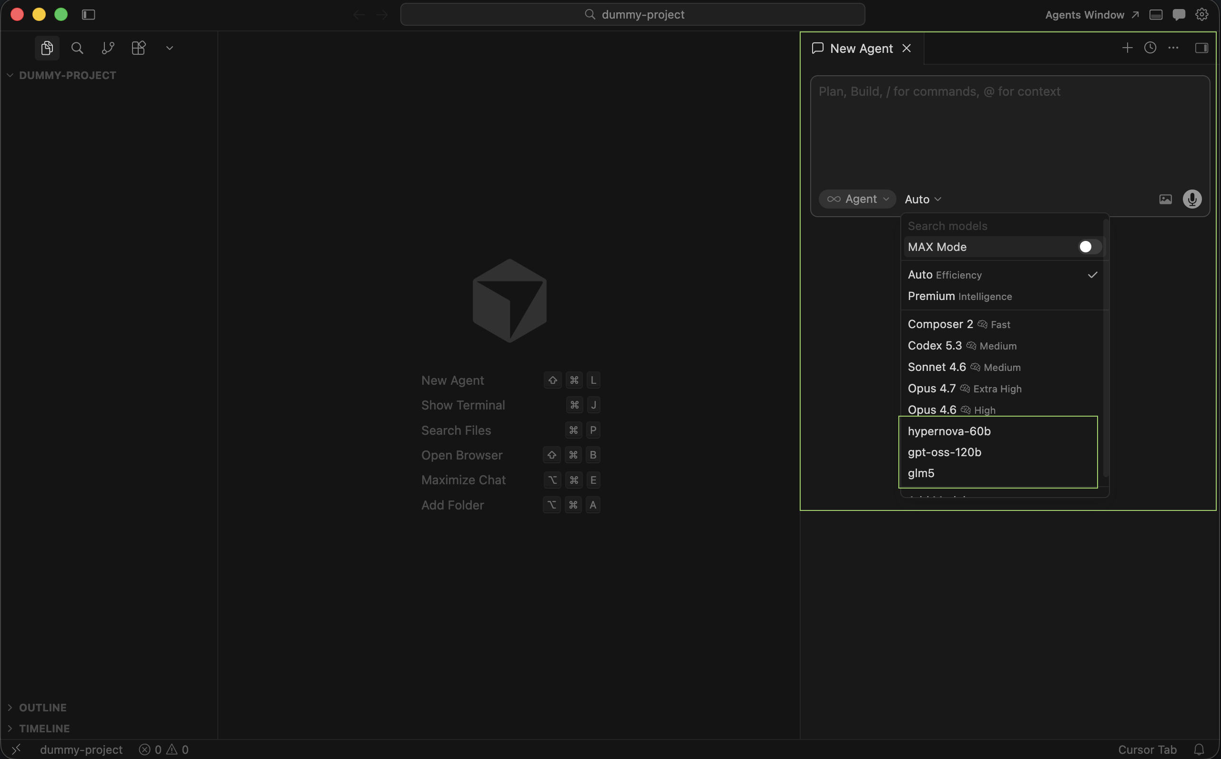Open the Agents Window link
The image size is (1221, 759).
1091,15
